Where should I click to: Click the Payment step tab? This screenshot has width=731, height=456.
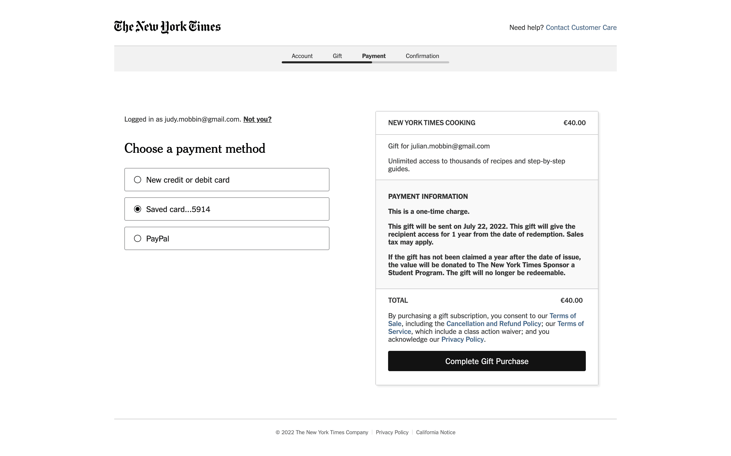tap(374, 56)
